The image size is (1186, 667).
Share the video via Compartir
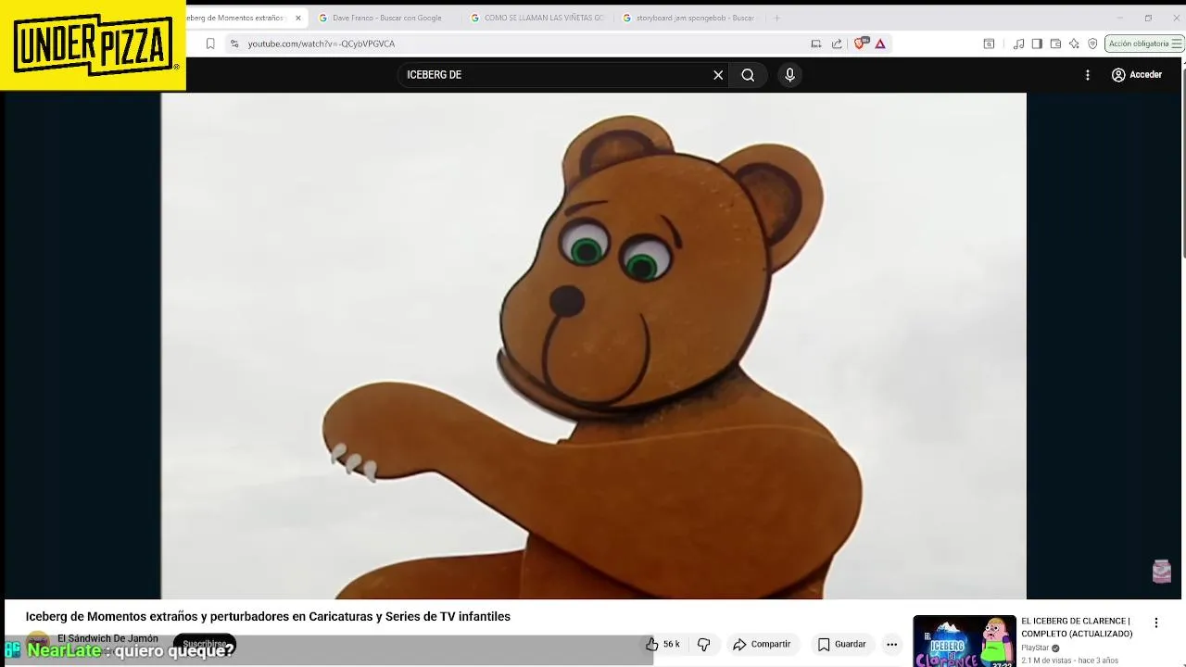(x=762, y=644)
